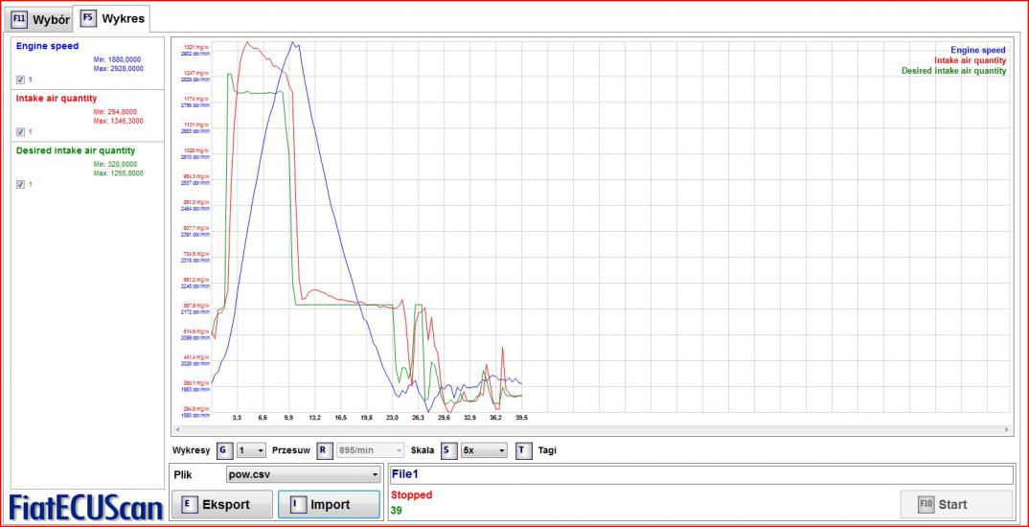Open the pow.csv file dropdown
The width and height of the screenshot is (1029, 527).
(x=303, y=474)
